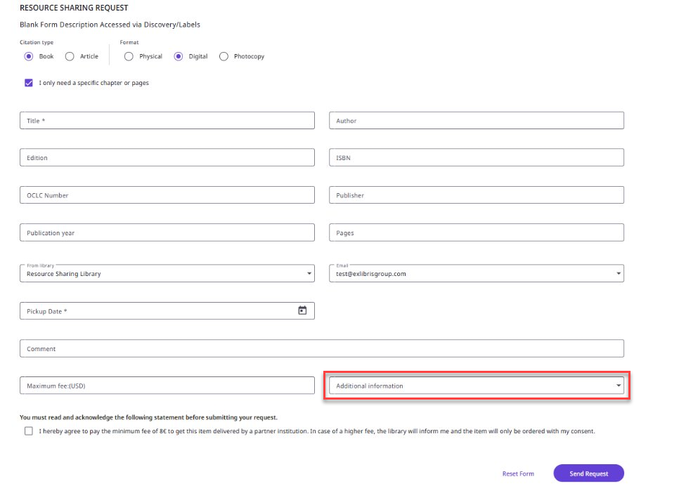Click the Send Request button
Image resolution: width=679 pixels, height=493 pixels.
pyautogui.click(x=588, y=473)
